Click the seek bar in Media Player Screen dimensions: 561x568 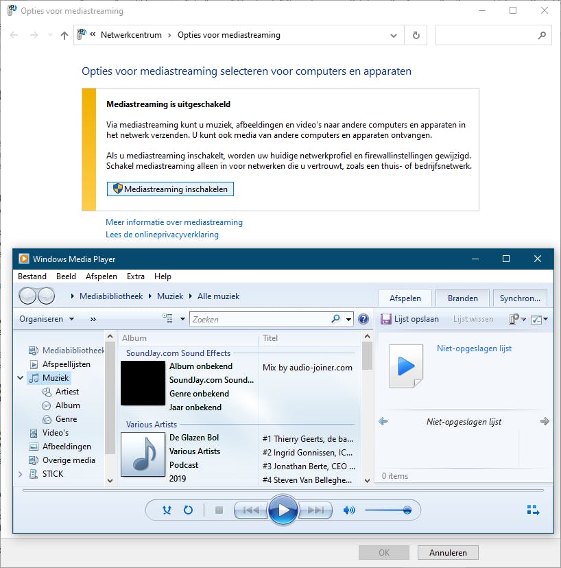[x=283, y=490]
